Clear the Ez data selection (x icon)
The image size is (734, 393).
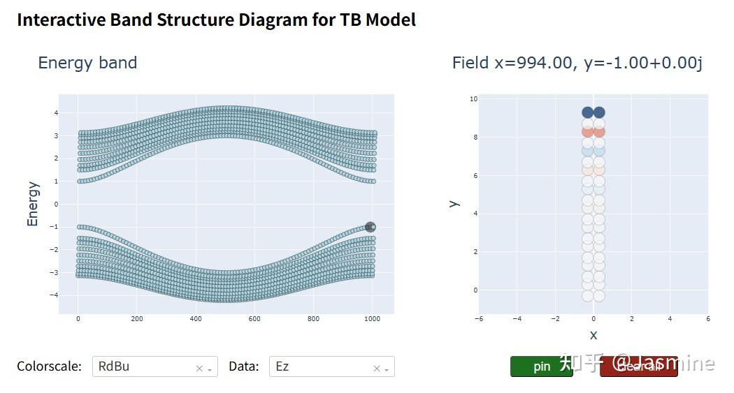(x=377, y=368)
